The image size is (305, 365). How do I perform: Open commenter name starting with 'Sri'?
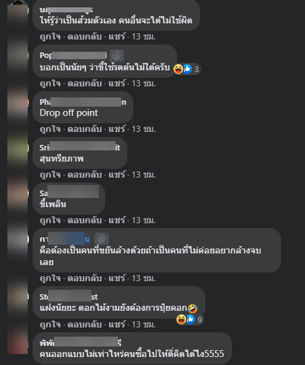click(x=79, y=147)
